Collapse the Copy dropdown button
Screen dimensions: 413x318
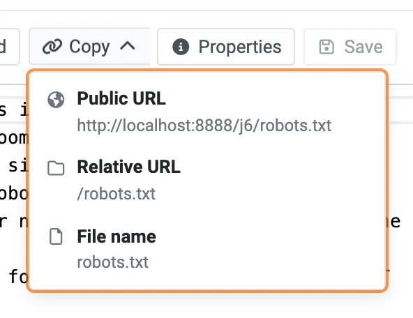(89, 47)
